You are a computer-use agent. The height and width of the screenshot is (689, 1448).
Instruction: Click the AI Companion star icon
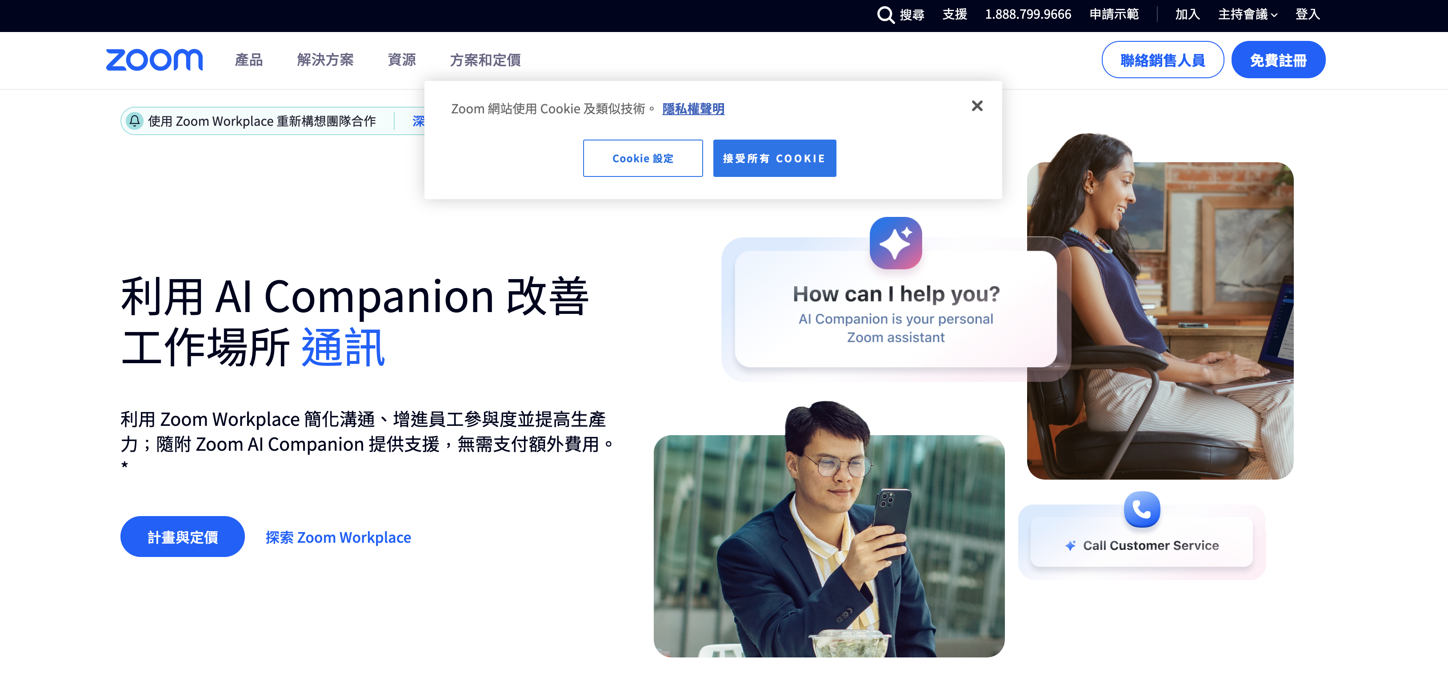point(895,243)
